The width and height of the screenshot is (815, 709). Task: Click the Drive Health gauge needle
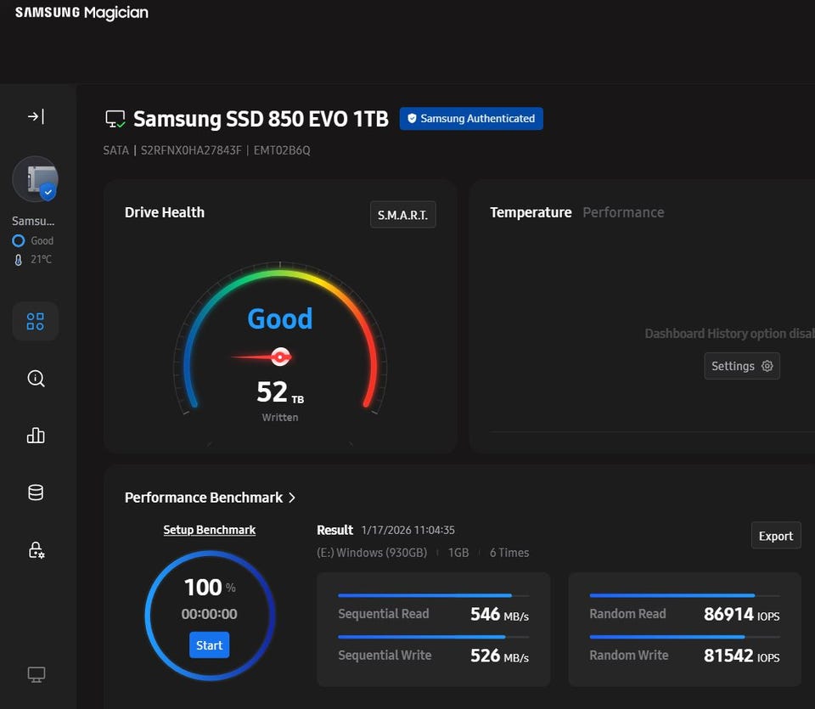click(x=261, y=357)
